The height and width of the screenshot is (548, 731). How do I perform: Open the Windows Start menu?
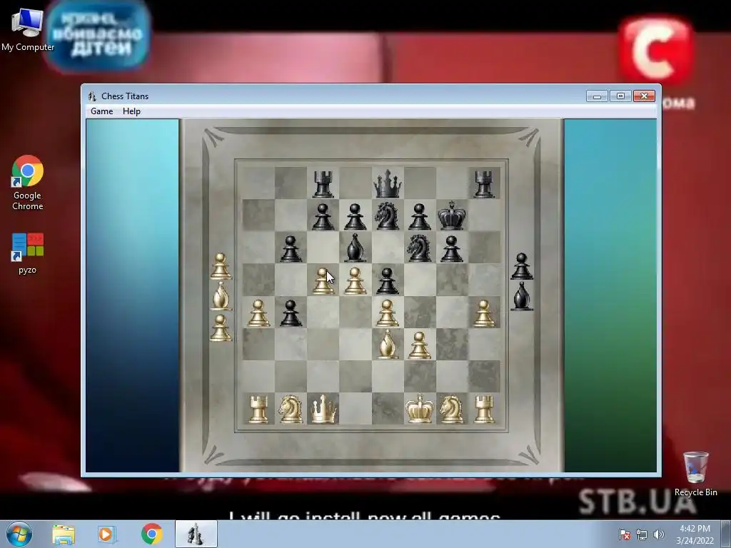point(19,534)
